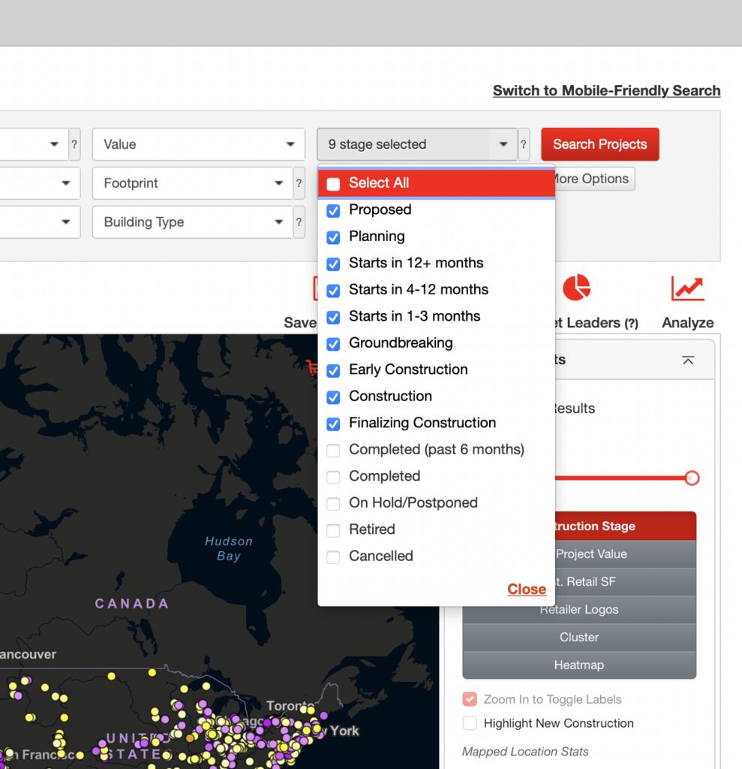The image size is (742, 769).
Task: Expand the Footprint dropdown
Action: tap(192, 183)
